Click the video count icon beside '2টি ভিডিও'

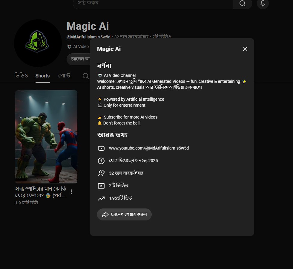pos(101,186)
